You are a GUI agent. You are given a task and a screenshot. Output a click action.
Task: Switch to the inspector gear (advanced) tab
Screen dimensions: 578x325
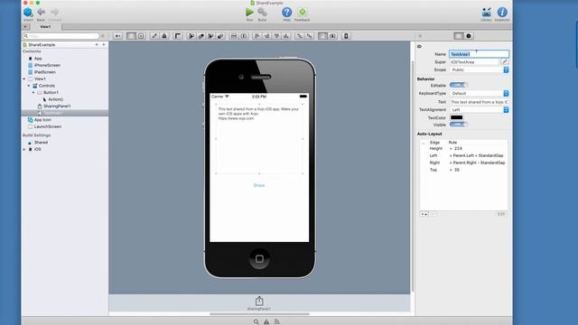pyautogui.click(x=469, y=36)
